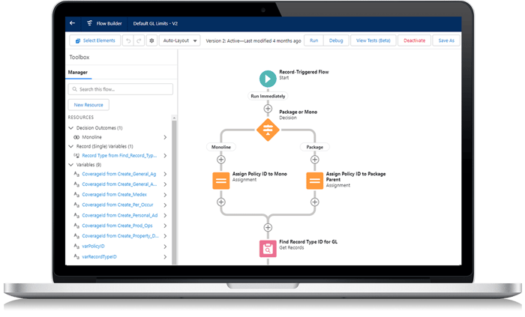Click the Run Immediately path label
The image size is (525, 317).
point(268,96)
